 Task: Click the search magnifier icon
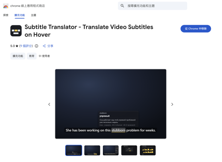tap(122, 6)
